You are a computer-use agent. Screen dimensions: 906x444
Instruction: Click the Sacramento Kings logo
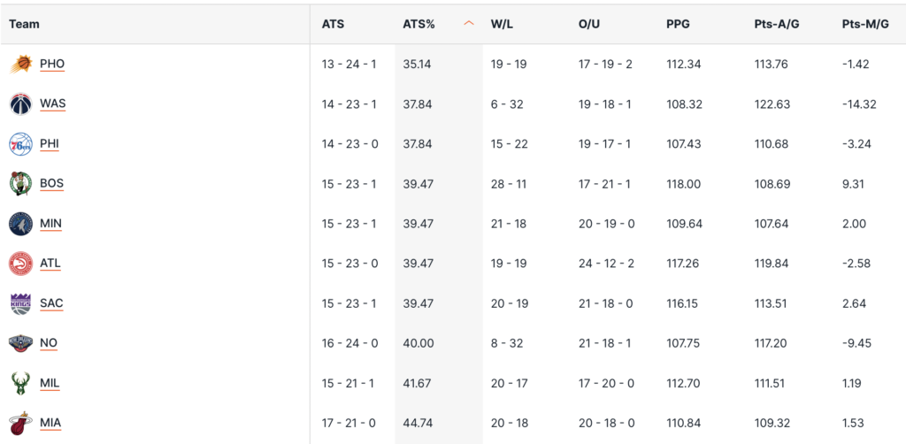click(20, 303)
